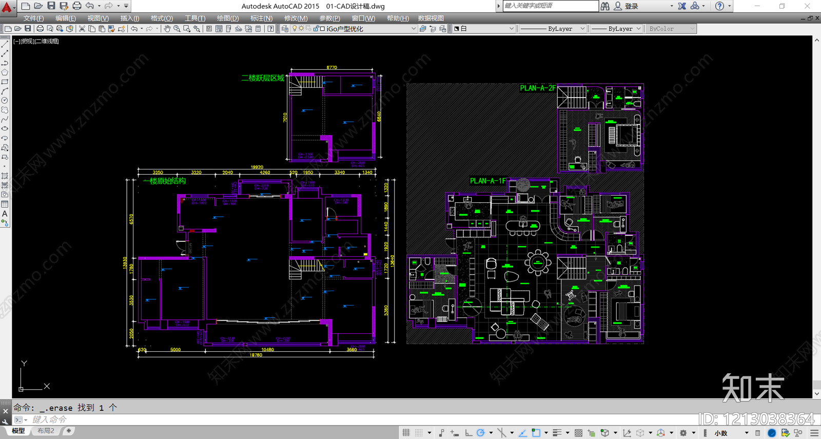This screenshot has height=439, width=821.
Task: Click the [-][俯视][二维线框] viewport label
Action: click(36, 41)
